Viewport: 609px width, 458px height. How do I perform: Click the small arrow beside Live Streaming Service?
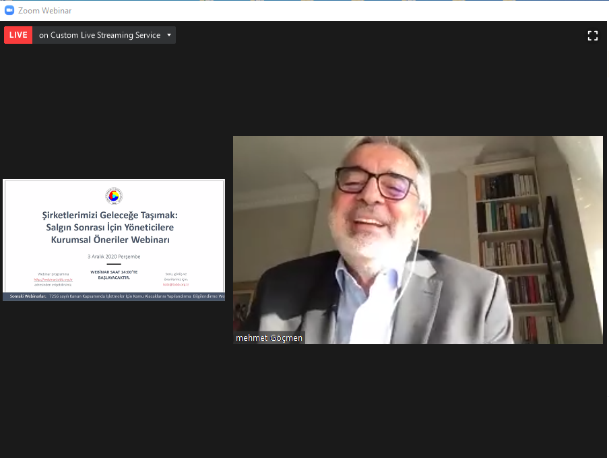[x=169, y=35]
